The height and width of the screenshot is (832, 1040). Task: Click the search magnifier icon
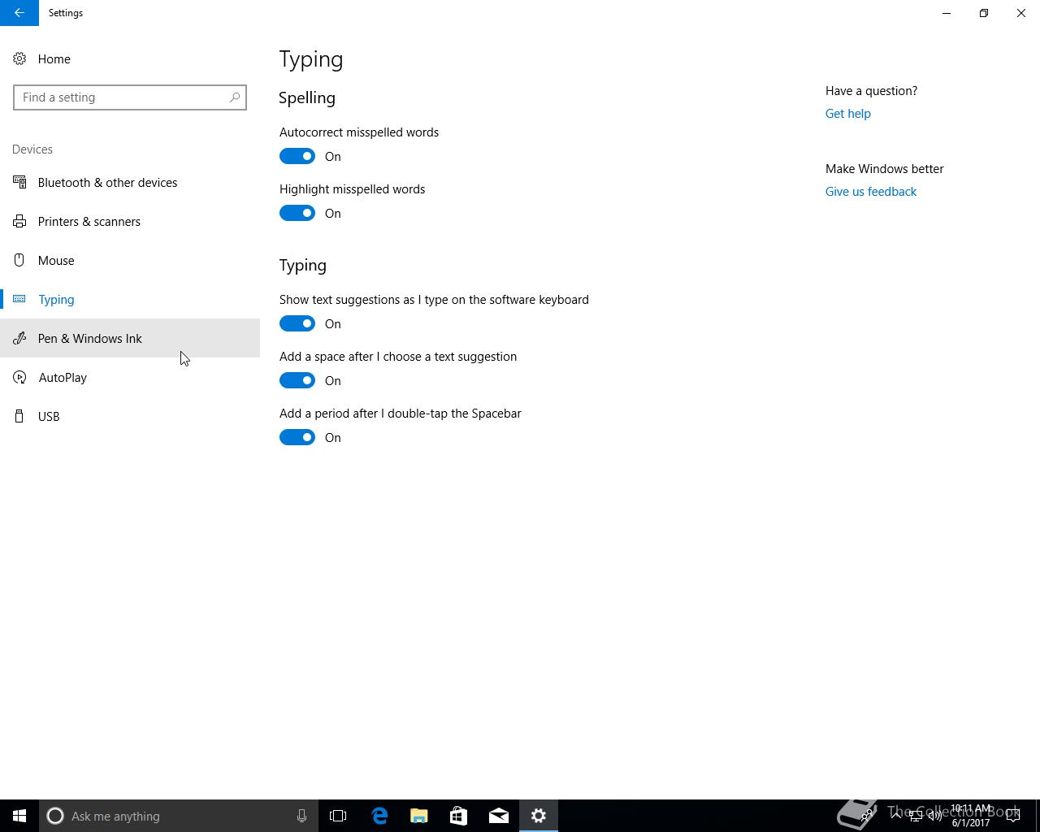click(x=235, y=97)
